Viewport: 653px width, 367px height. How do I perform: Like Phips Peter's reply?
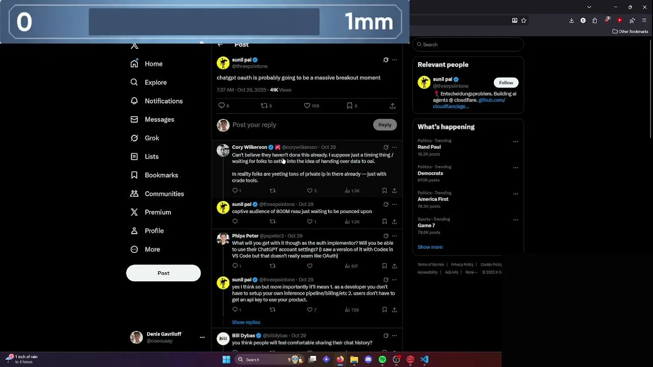click(310, 266)
